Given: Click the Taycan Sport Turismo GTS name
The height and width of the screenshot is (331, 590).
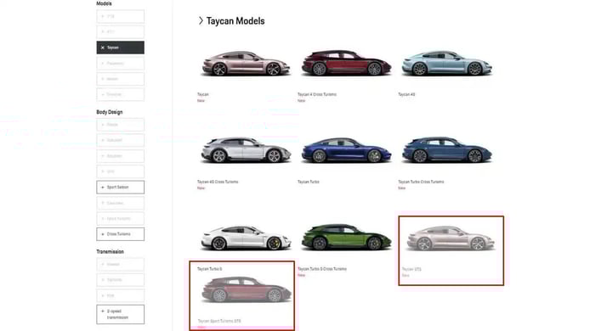Looking at the screenshot, I should 219,321.
